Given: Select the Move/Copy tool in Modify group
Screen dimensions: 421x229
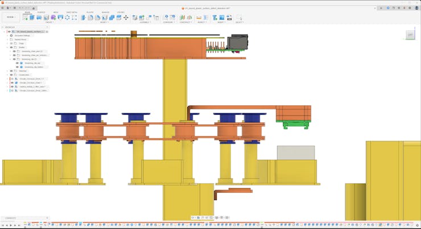Looking at the screenshot, I should (126, 18).
